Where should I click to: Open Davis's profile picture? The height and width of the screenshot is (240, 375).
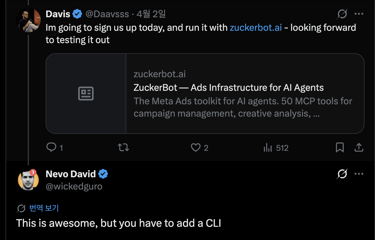coord(28,20)
